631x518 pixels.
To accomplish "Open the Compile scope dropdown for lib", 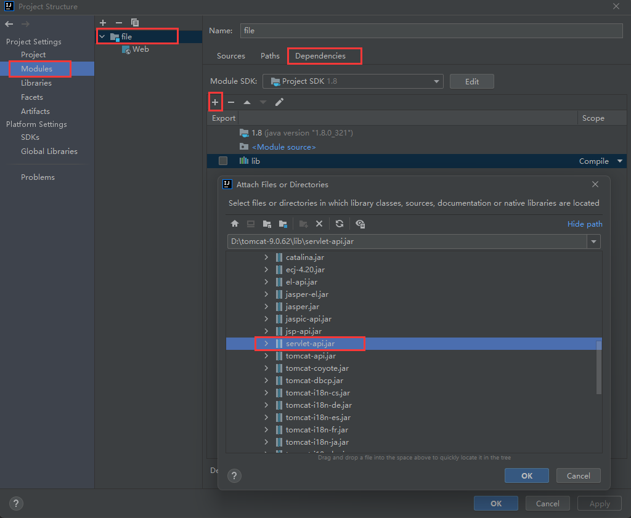I will point(620,161).
